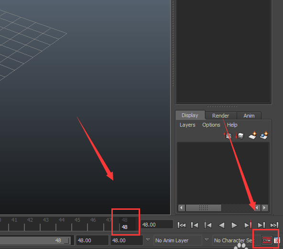Click frame 44 on the time slider
The height and width of the screenshot is (249, 283).
tap(61, 220)
